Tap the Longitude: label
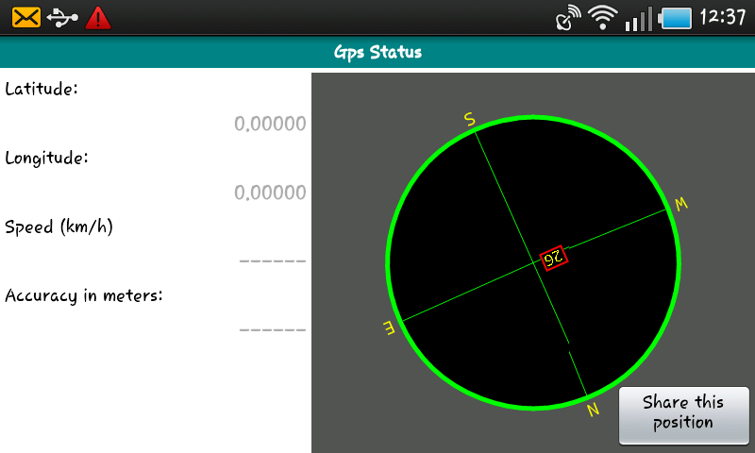 (x=46, y=159)
